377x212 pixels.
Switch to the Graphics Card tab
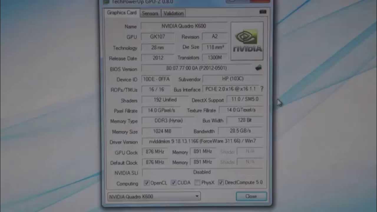point(122,13)
